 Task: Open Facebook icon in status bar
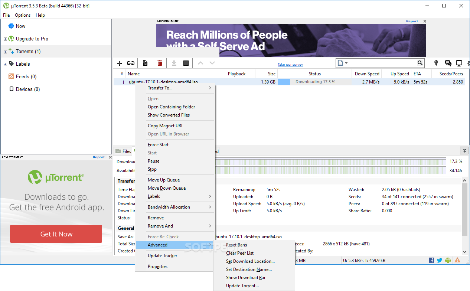(x=431, y=260)
